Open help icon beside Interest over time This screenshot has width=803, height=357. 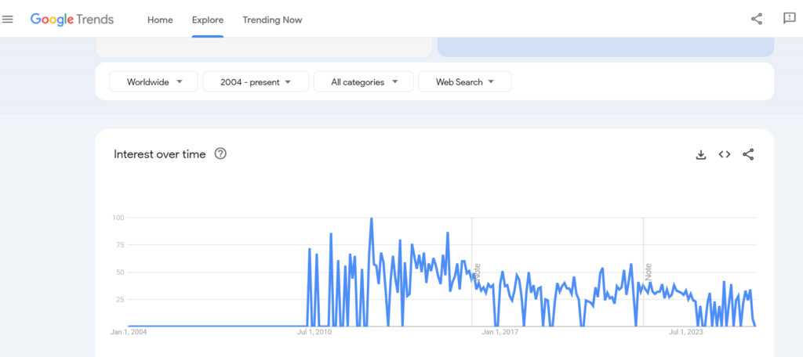click(220, 154)
